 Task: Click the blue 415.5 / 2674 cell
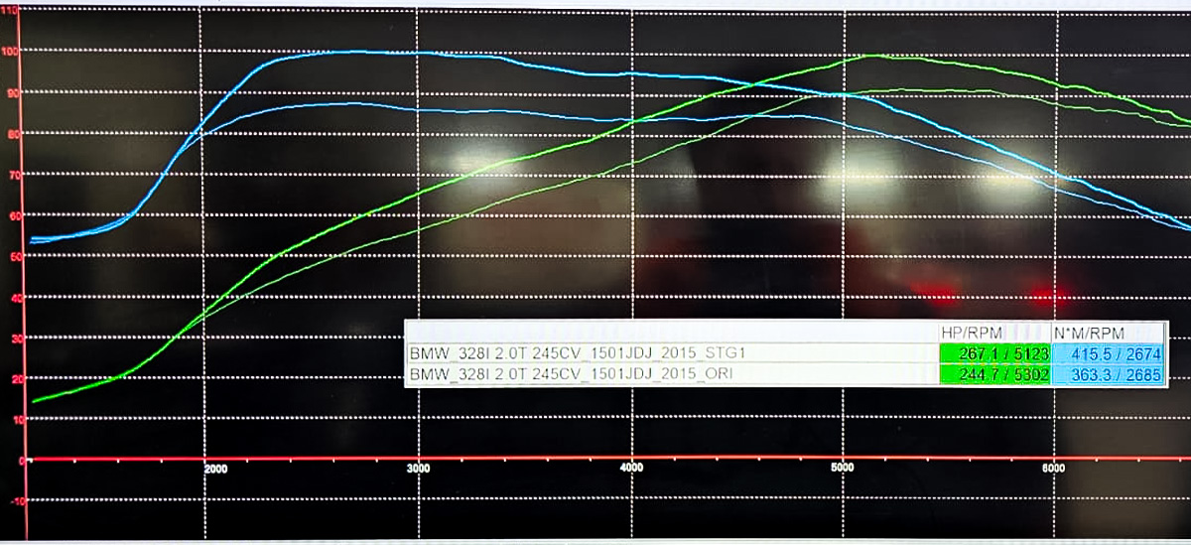tap(1108, 353)
